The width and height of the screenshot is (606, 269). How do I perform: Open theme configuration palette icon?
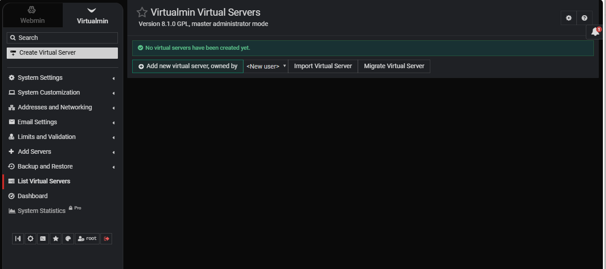pyautogui.click(x=68, y=239)
